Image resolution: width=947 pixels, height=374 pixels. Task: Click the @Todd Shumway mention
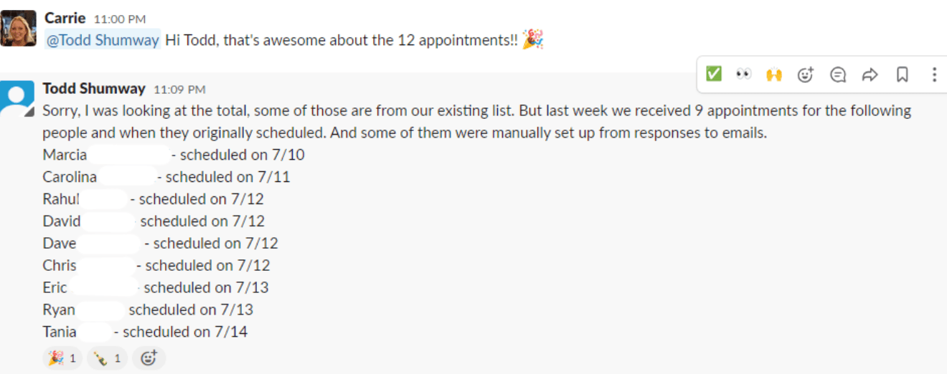tap(103, 40)
